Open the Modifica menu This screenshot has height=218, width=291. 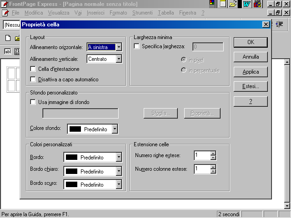pyautogui.click(x=34, y=13)
